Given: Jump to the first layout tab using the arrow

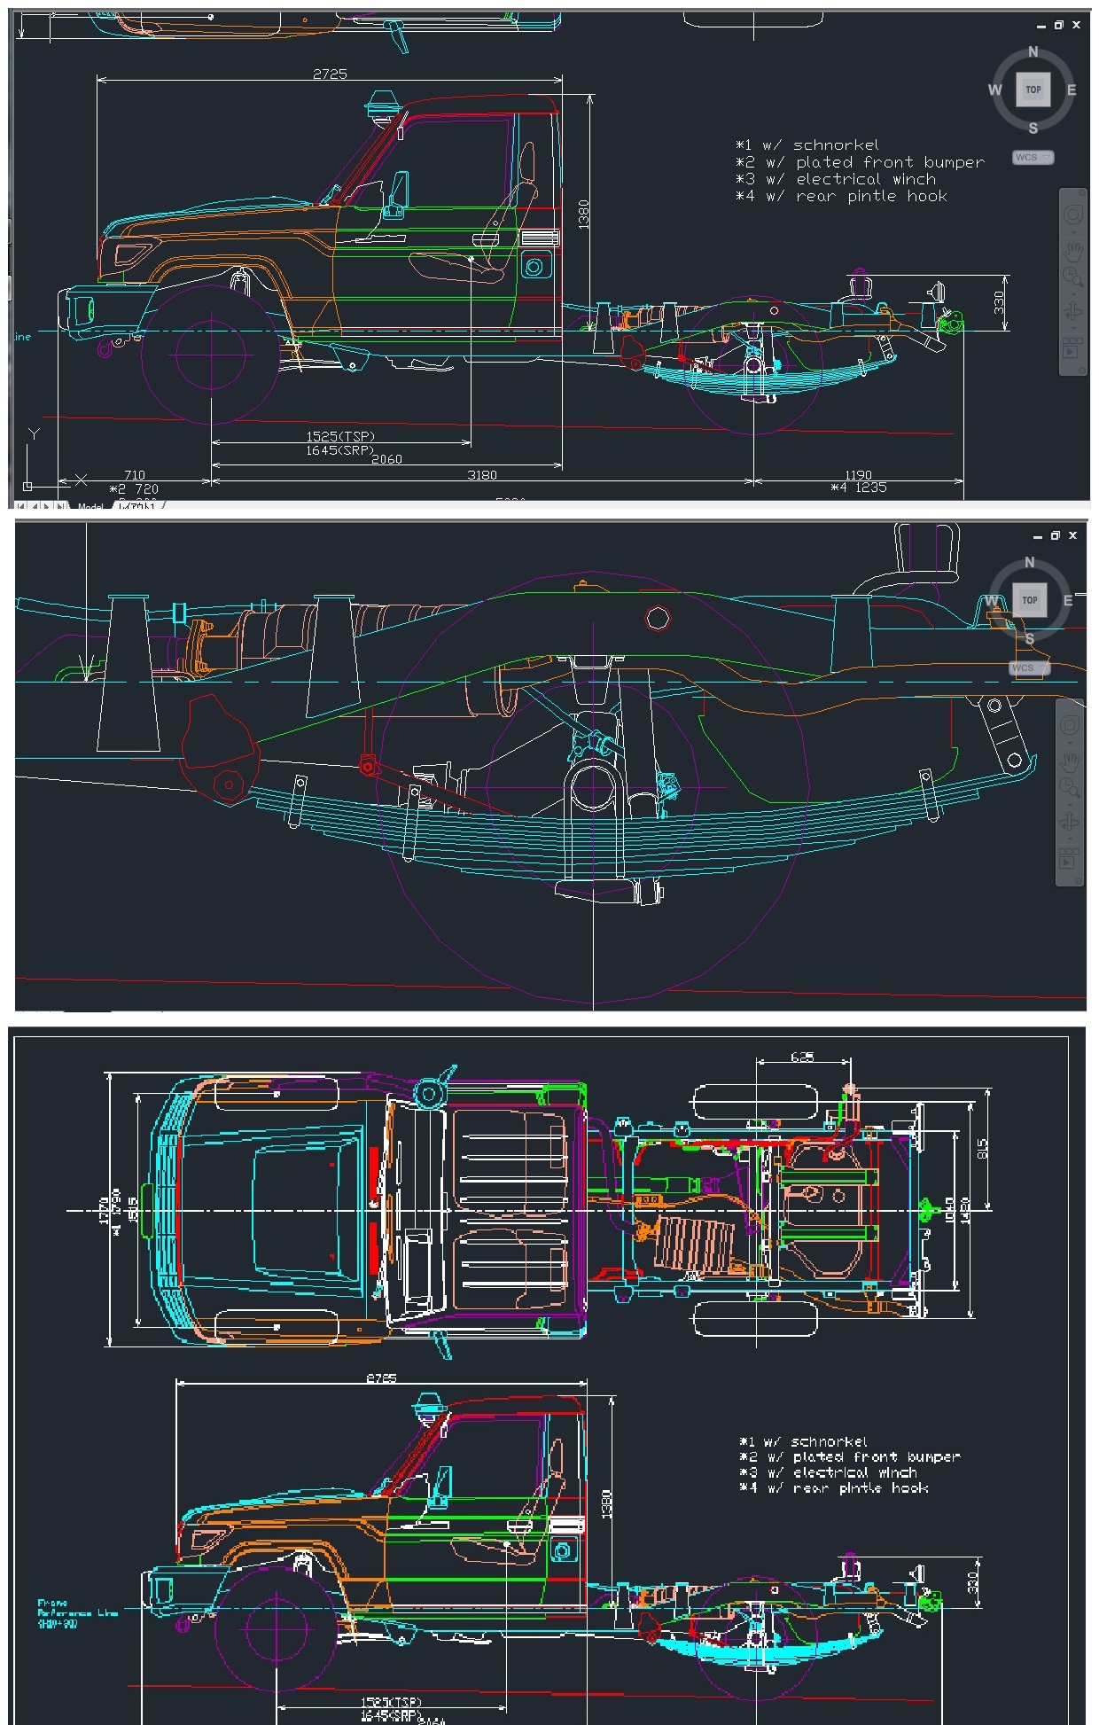Looking at the screenshot, I should click(x=21, y=507).
